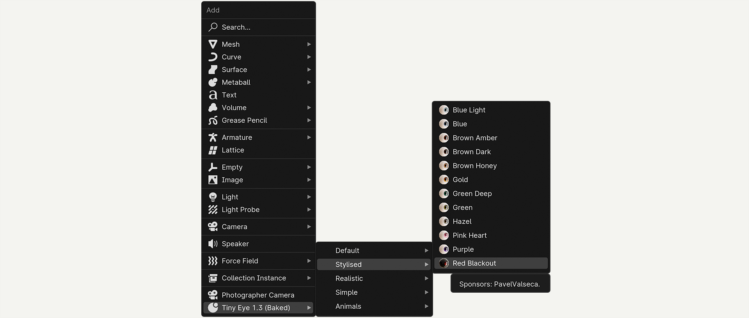
Task: Click the Speaker icon
Action: click(213, 244)
